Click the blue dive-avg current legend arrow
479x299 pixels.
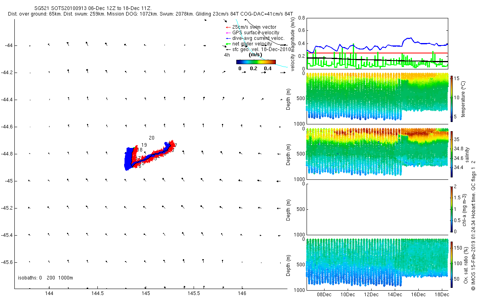tap(228, 38)
